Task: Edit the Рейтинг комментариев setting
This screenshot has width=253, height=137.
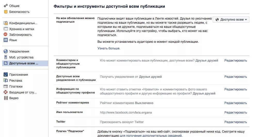Action: click(235, 103)
